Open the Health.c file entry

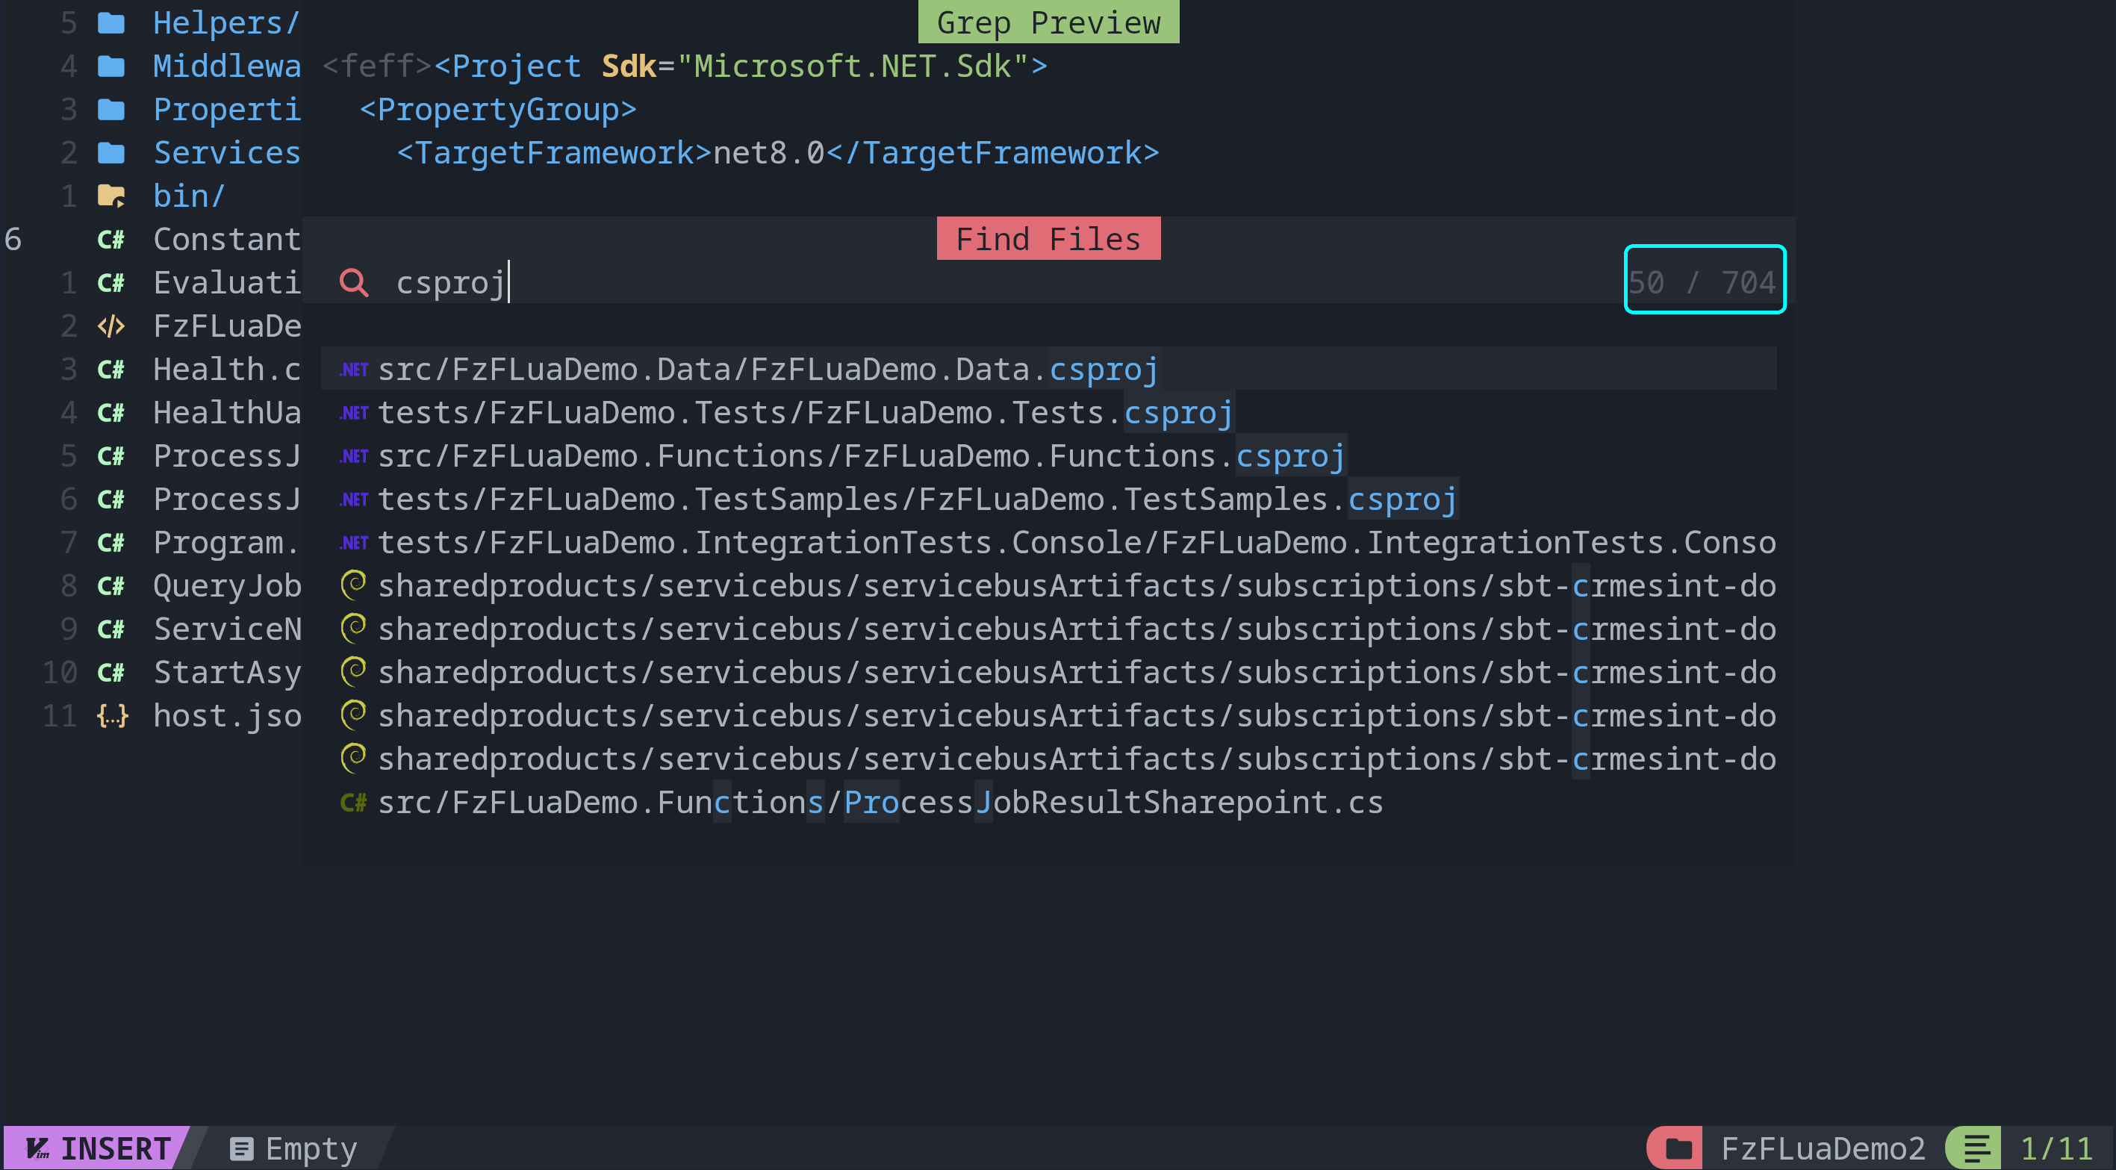tap(227, 370)
